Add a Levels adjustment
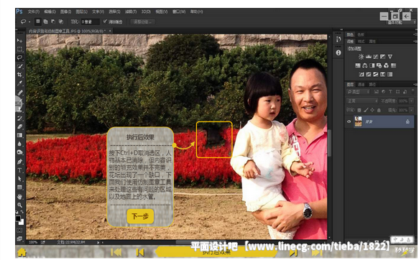This screenshot has width=419, height=260. click(369, 57)
